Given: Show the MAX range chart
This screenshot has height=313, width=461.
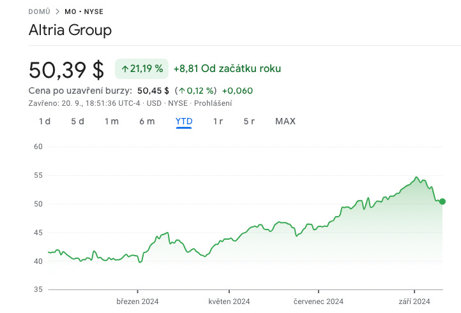Looking at the screenshot, I should [x=285, y=121].
